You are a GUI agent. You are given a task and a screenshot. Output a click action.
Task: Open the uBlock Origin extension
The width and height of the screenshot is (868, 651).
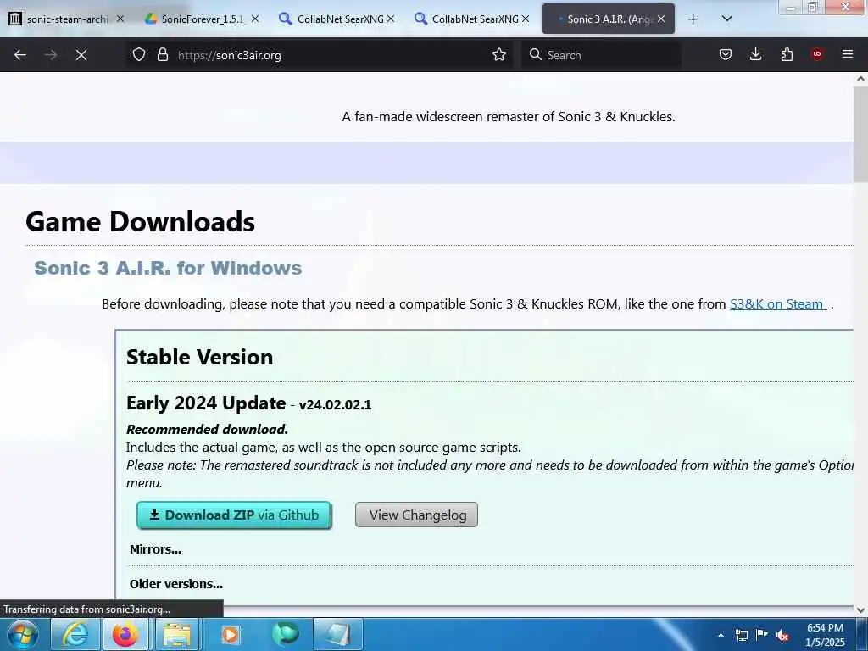817,54
